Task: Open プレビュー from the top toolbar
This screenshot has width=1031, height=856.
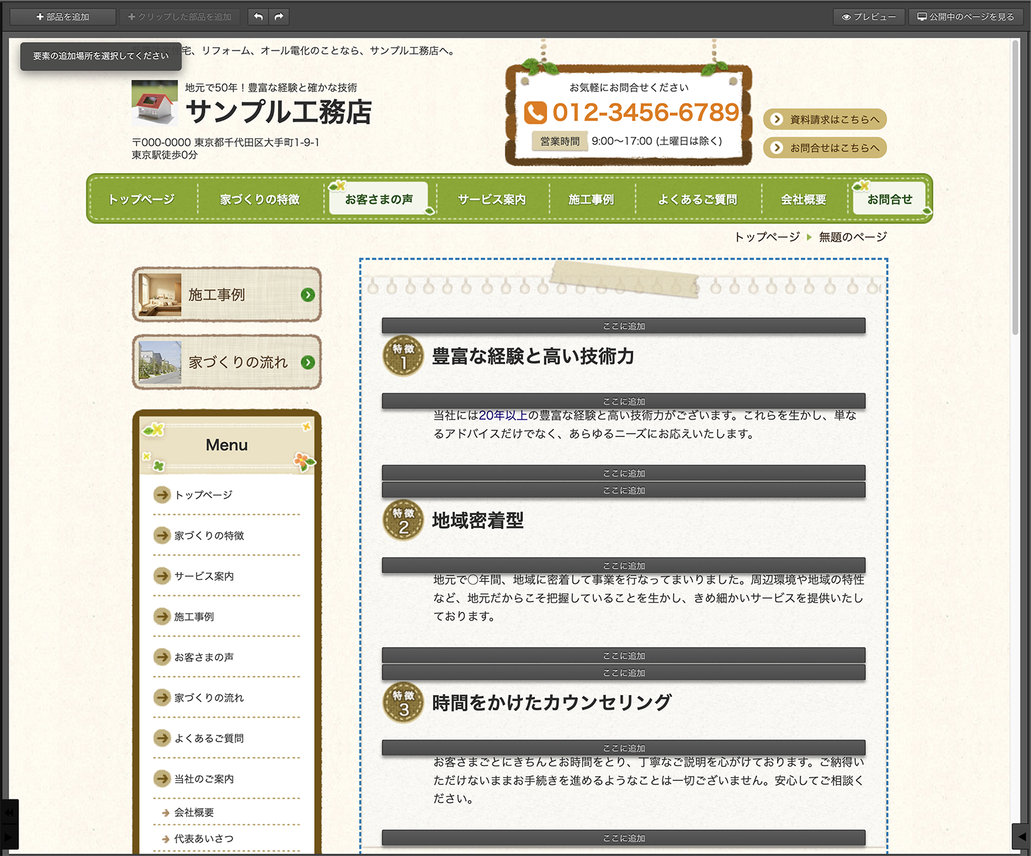Action: coord(869,17)
